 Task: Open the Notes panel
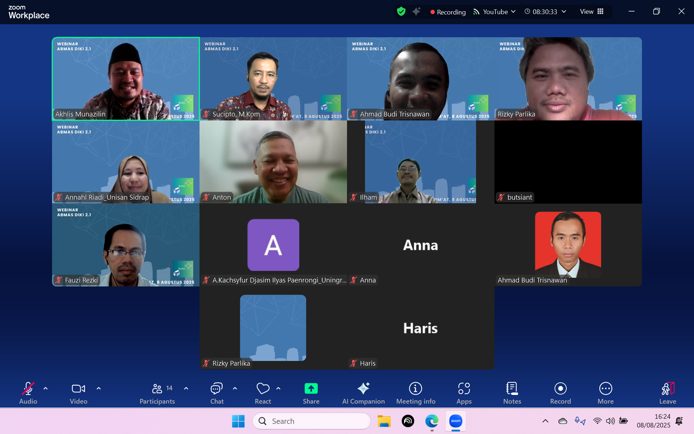coord(512,388)
